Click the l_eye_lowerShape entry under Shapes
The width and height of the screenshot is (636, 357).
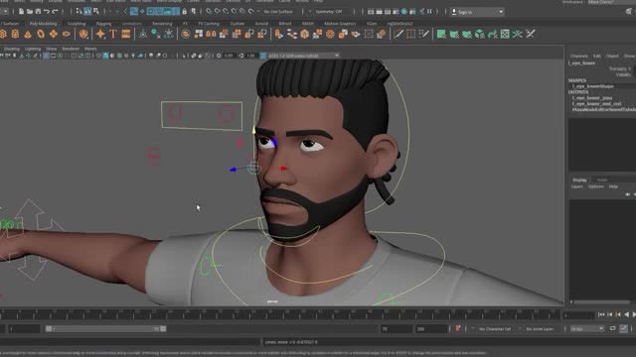(593, 86)
